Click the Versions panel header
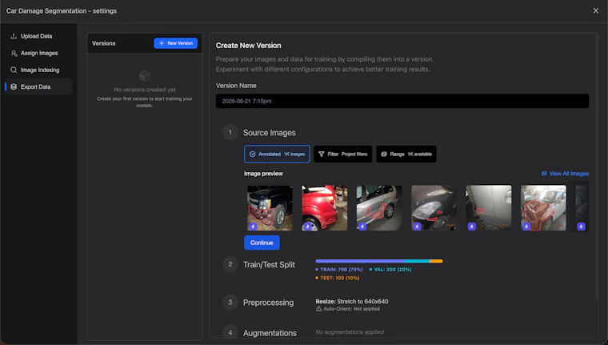 (145, 43)
